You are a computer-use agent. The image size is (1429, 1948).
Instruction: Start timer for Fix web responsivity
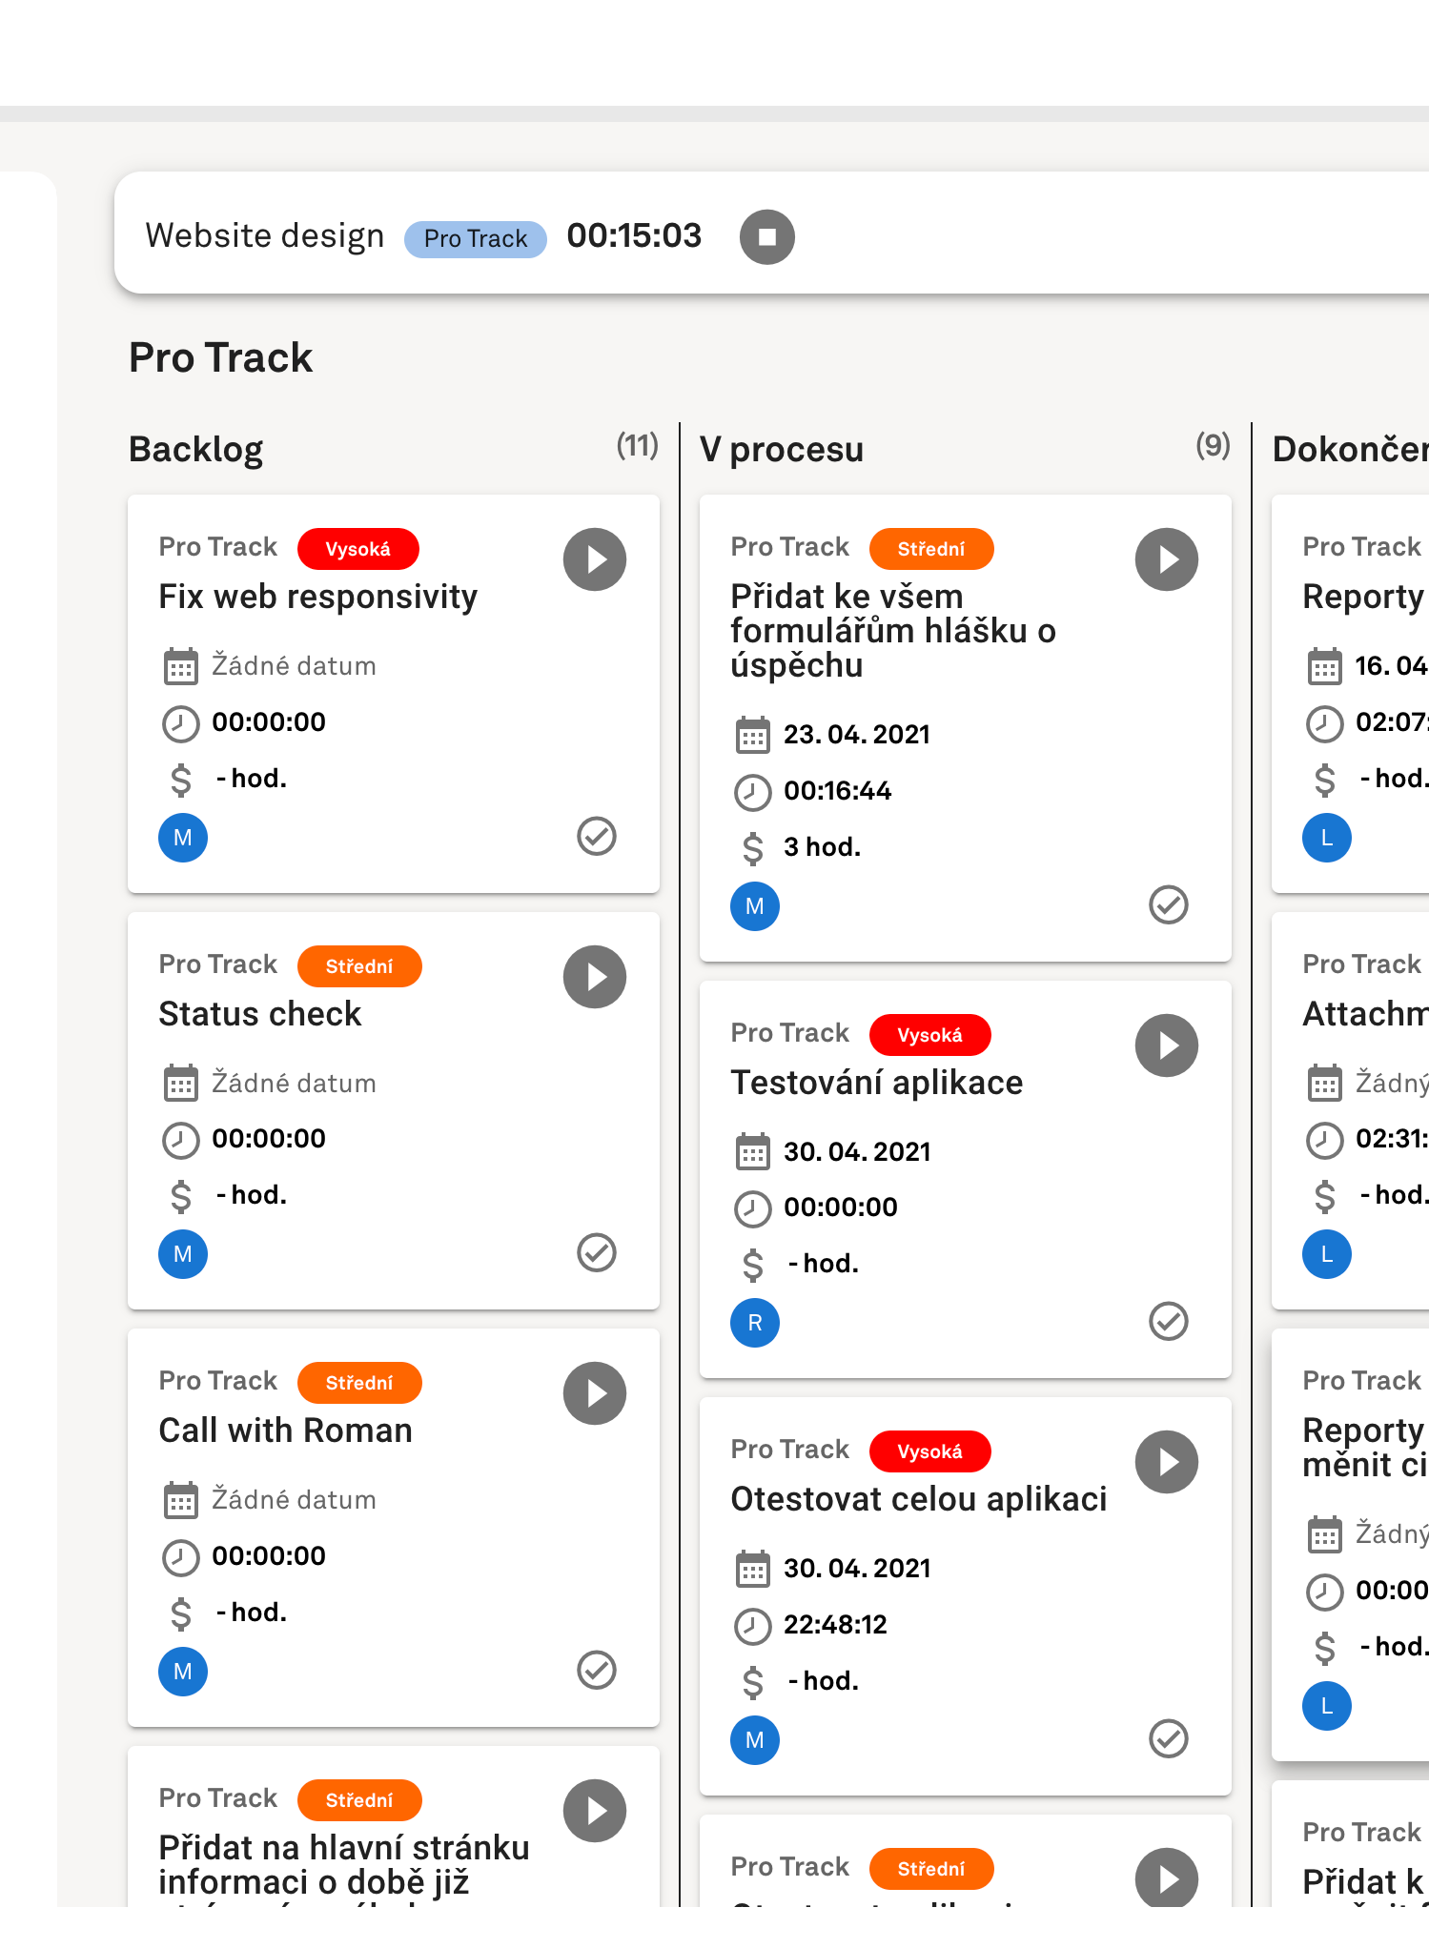594,559
